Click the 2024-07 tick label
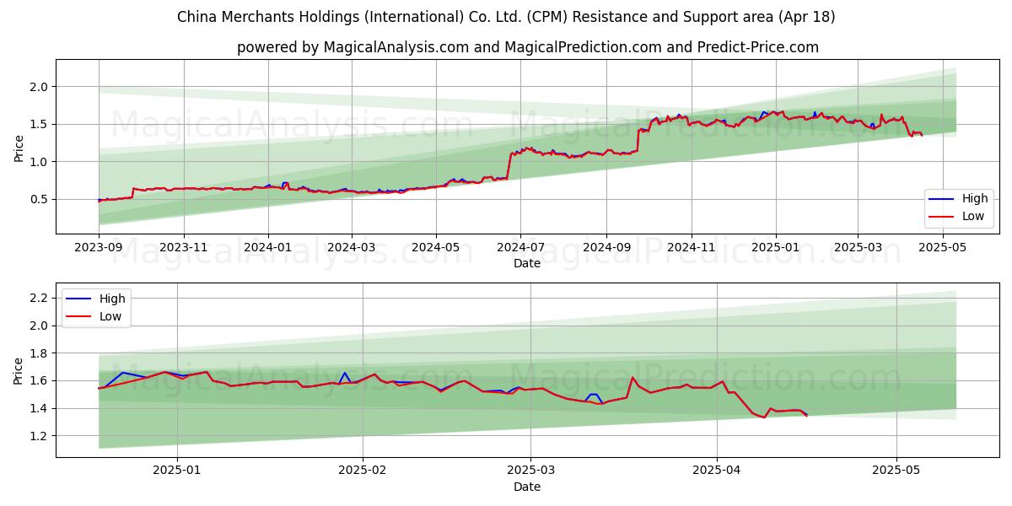Viewport: 1012px width, 506px height. [x=520, y=247]
